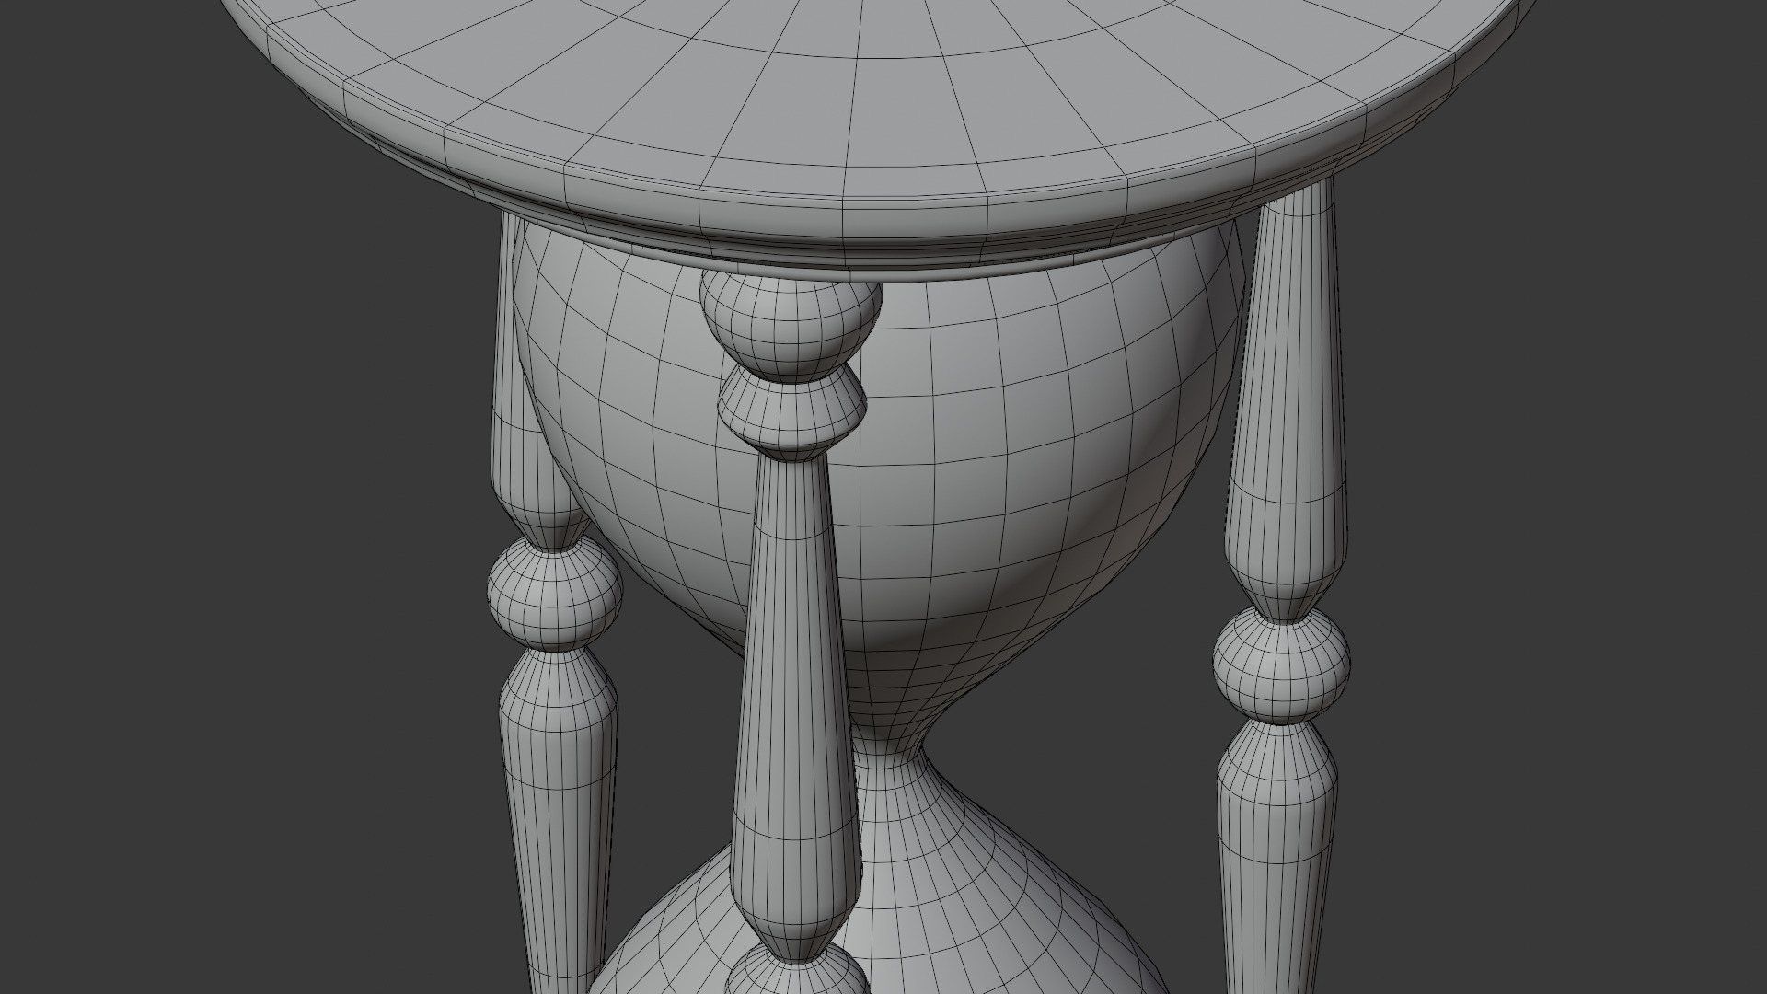This screenshot has height=994, width=1767.
Task: Click the front pillar's top sphere ornament
Action: (790, 327)
